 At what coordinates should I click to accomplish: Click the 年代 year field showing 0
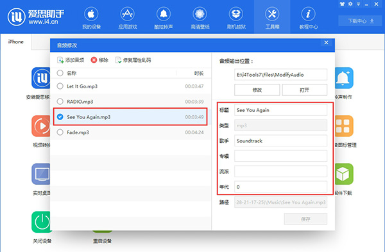pyautogui.click(x=280, y=187)
